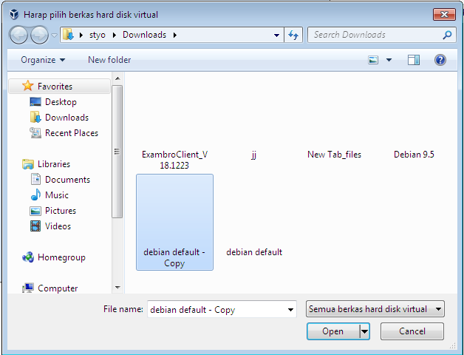Screen dimensions: 464x355
Task: Click the Computer icon in the sidebar
Action: pyautogui.click(x=28, y=288)
